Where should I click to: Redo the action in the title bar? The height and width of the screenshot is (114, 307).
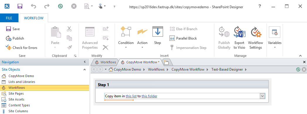(47, 6)
